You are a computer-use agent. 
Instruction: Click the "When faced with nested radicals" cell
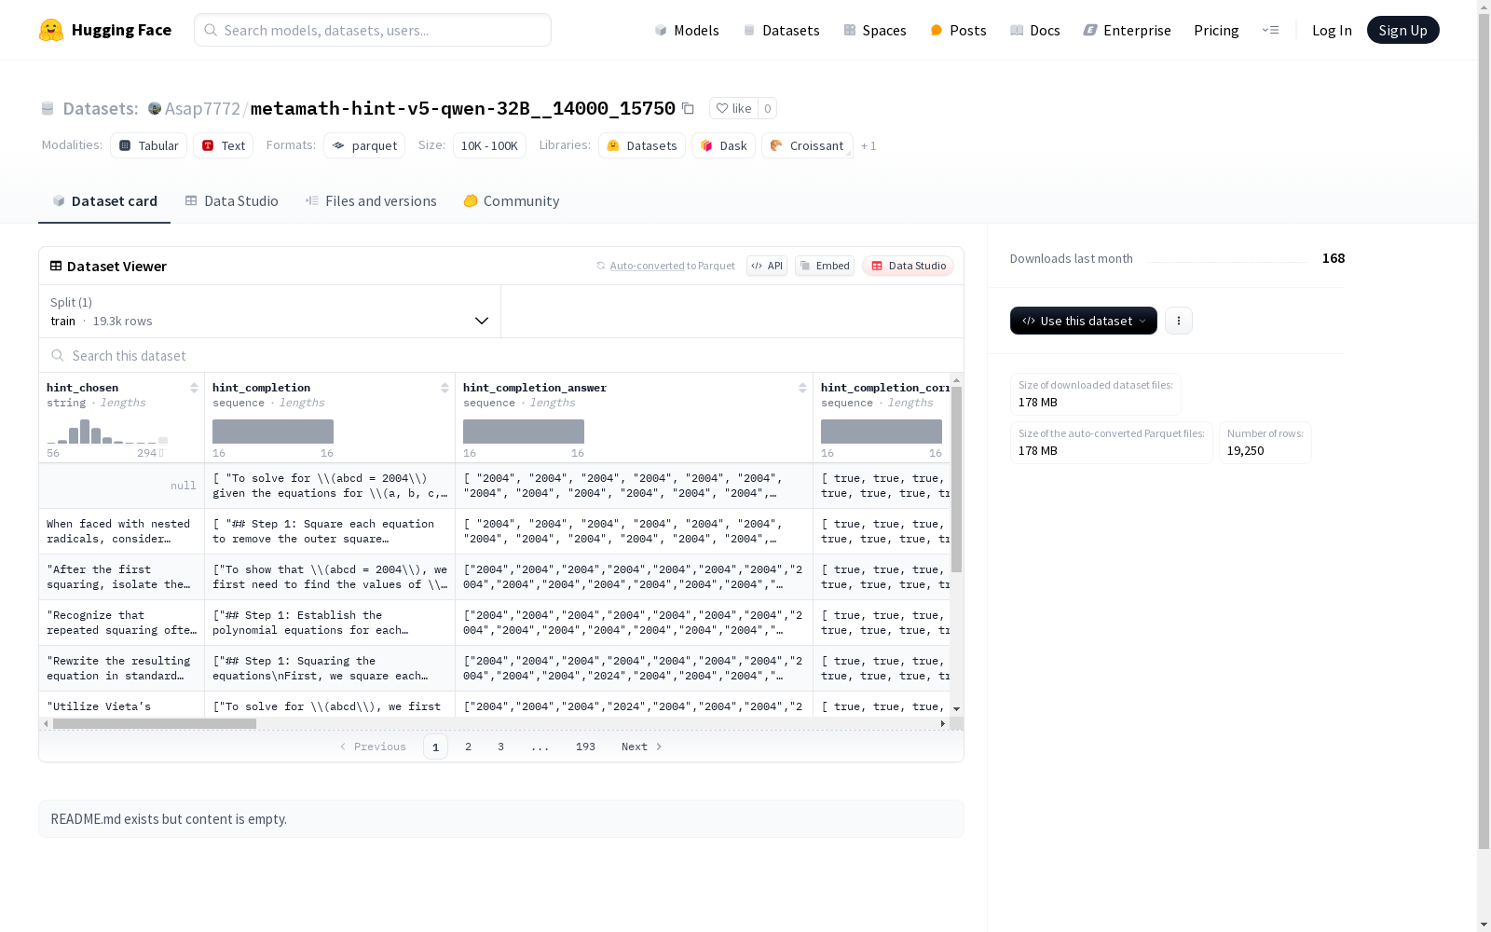[122, 531]
